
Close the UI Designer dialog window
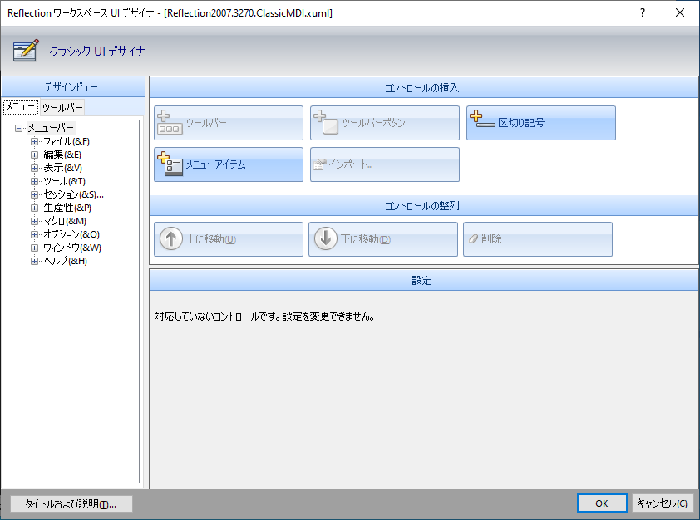click(x=680, y=12)
